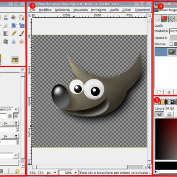
Task: Switch to the Patterns orange tab
Action: coord(162,102)
